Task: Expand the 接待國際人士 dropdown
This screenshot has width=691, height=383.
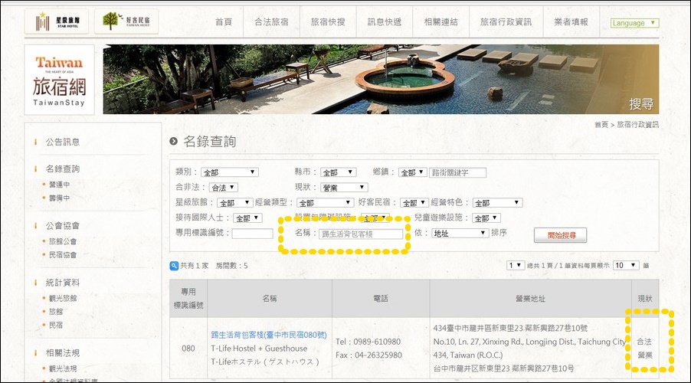Action: coord(248,218)
